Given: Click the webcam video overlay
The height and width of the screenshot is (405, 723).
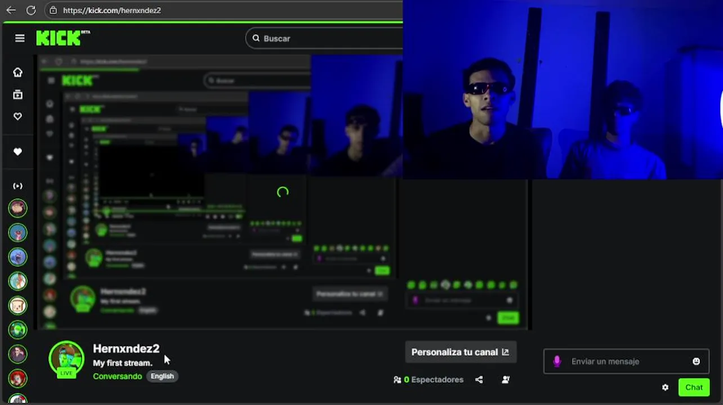Looking at the screenshot, I should 563,89.
